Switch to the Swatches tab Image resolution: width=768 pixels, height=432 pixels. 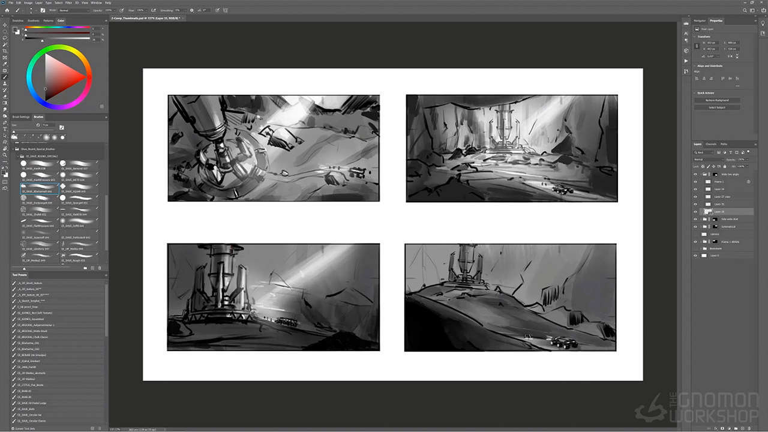click(18, 20)
